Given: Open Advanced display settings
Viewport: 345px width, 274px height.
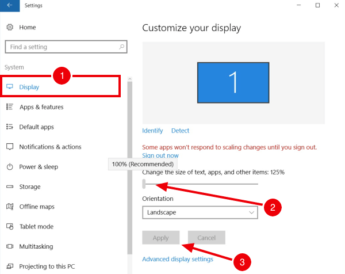Looking at the screenshot, I should 178,259.
